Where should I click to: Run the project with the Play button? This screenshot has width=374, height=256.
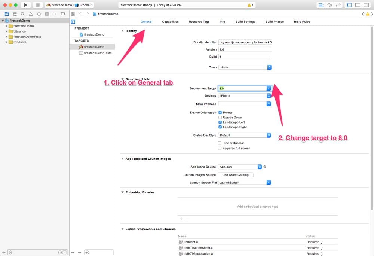pos(26,5)
